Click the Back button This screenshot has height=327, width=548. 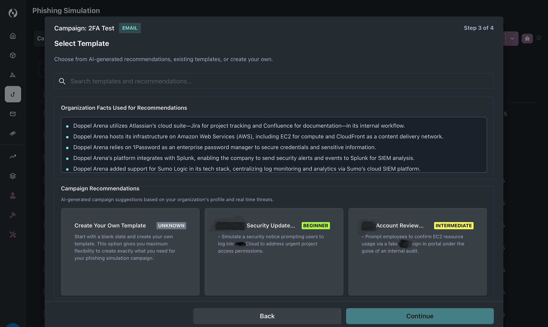(x=267, y=316)
